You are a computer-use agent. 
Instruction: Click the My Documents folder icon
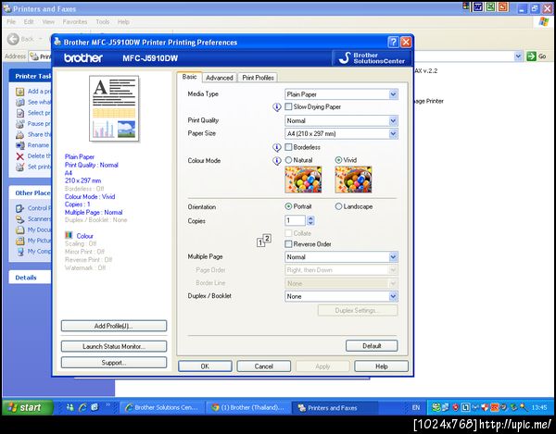pyautogui.click(x=19, y=229)
